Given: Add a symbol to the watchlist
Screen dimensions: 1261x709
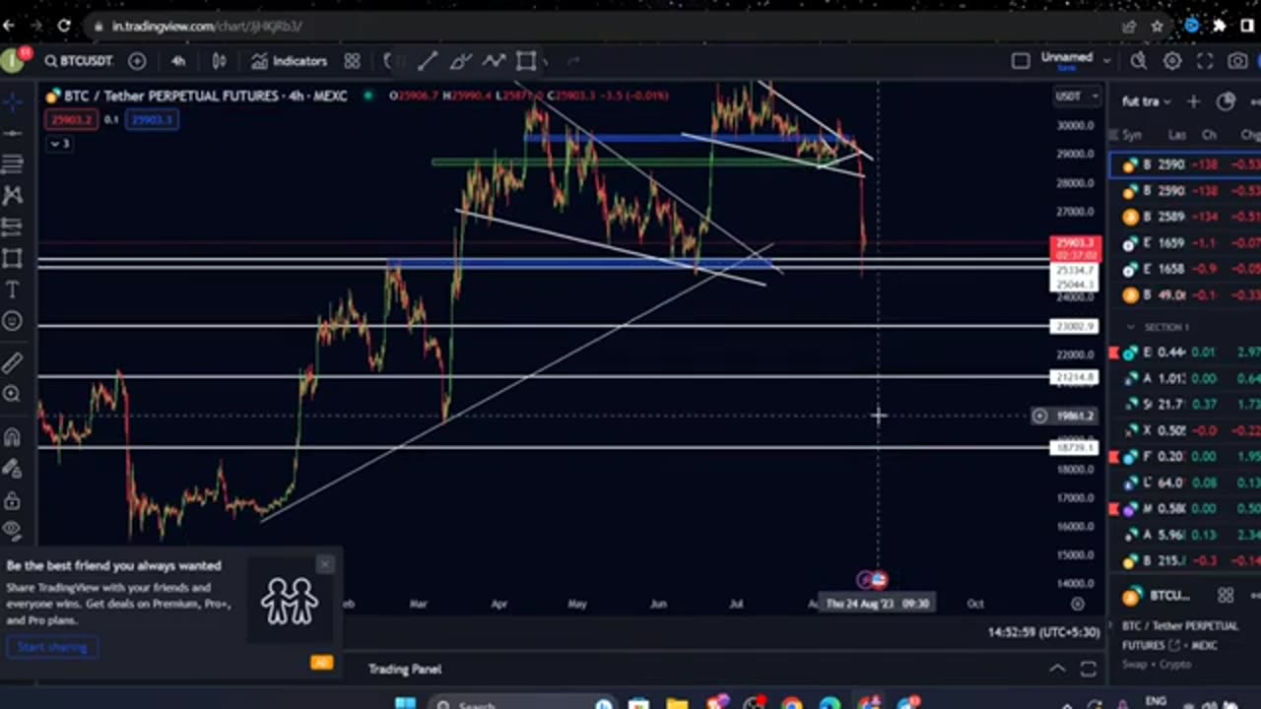Looking at the screenshot, I should [x=1193, y=101].
